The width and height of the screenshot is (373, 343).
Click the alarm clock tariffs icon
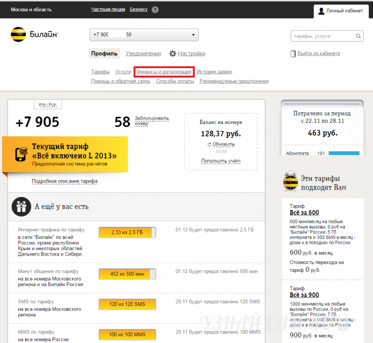click(x=291, y=181)
